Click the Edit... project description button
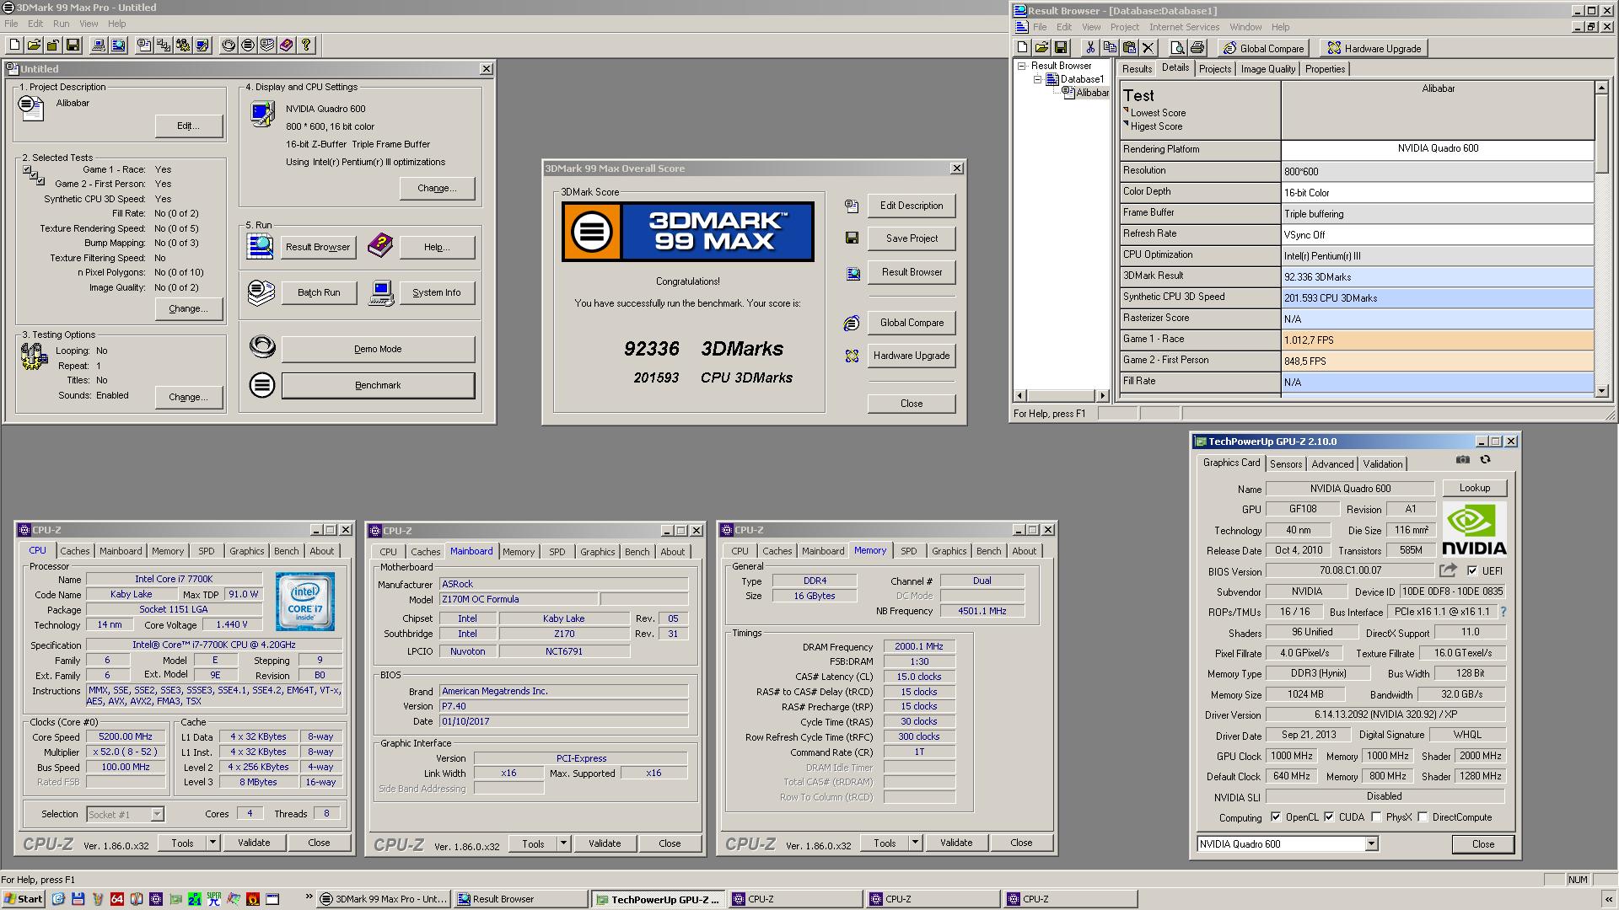The height and width of the screenshot is (910, 1619). click(189, 126)
